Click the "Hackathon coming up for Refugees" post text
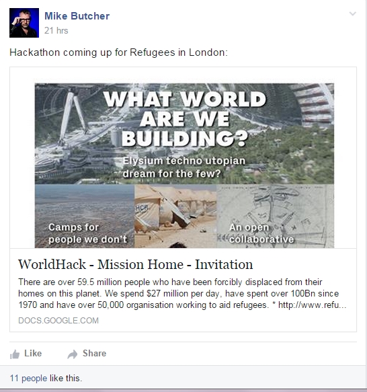Screen dimensions: 367x392 coord(118,52)
